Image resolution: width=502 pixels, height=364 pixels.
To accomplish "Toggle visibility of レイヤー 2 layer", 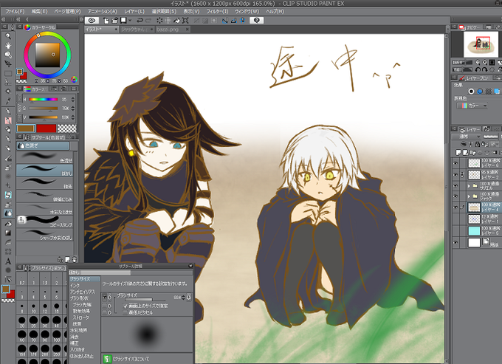I will click(455, 174).
